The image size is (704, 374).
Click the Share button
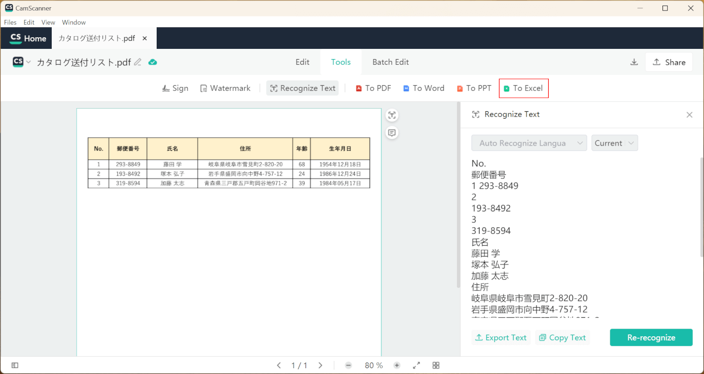(x=669, y=62)
